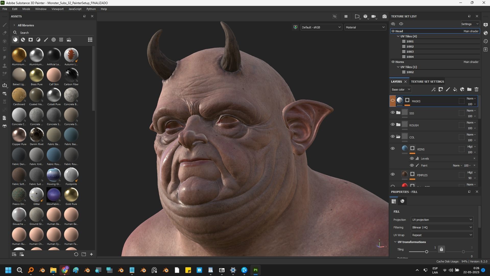The width and height of the screenshot is (490, 276).
Task: Open the Edit menu
Action: (x=15, y=9)
